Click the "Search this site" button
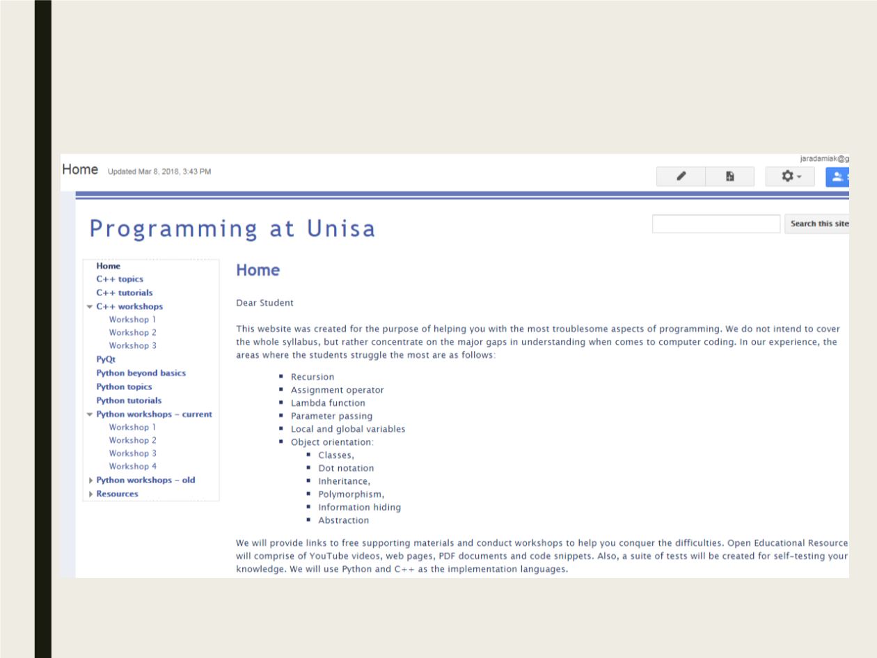 818,224
